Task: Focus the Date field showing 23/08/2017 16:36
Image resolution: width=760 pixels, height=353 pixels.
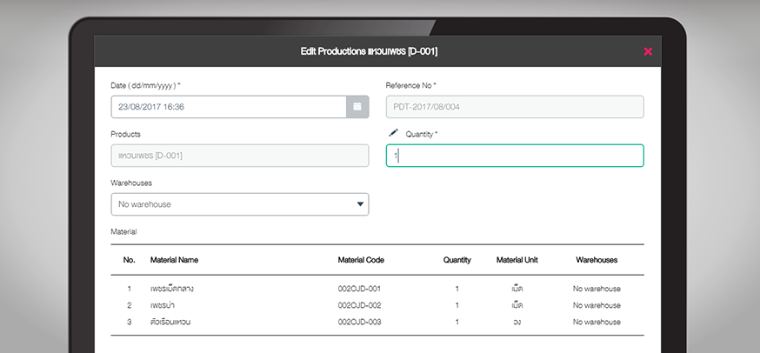Action: tap(228, 107)
